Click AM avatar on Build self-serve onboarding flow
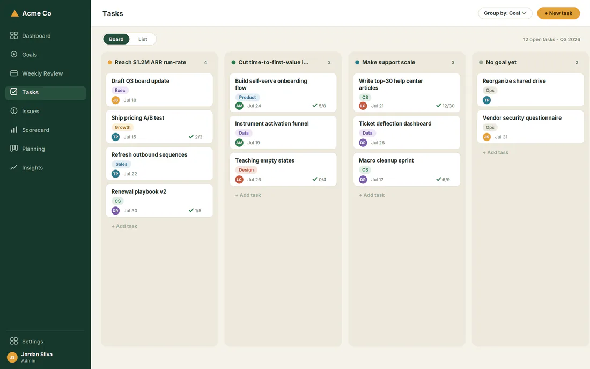Screen dimensions: 590x369 [239, 106]
